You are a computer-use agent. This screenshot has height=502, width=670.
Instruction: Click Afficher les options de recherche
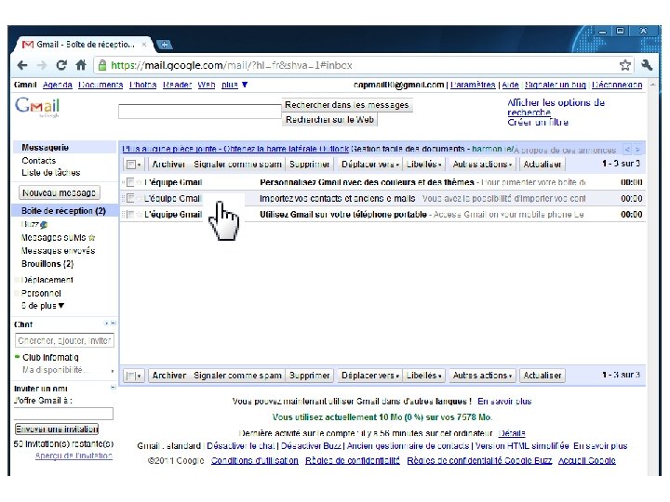tap(556, 107)
